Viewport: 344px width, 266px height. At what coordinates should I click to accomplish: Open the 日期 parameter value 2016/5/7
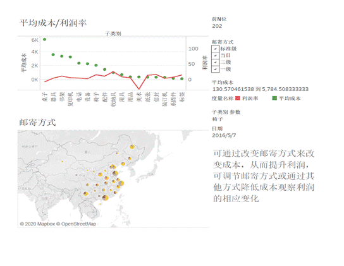click(x=224, y=135)
